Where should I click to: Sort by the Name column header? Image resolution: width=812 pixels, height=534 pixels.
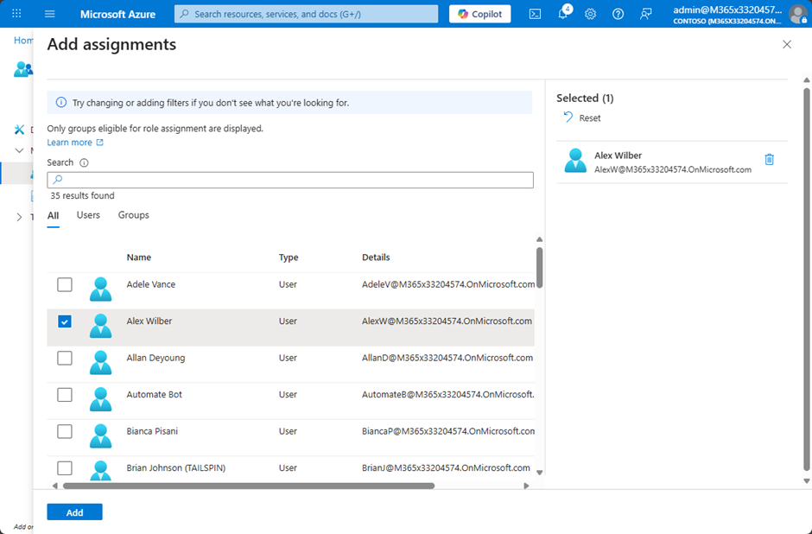coord(139,257)
